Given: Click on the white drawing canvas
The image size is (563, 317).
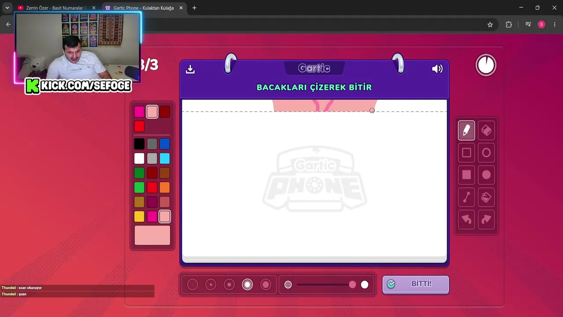Looking at the screenshot, I should click(x=314, y=178).
